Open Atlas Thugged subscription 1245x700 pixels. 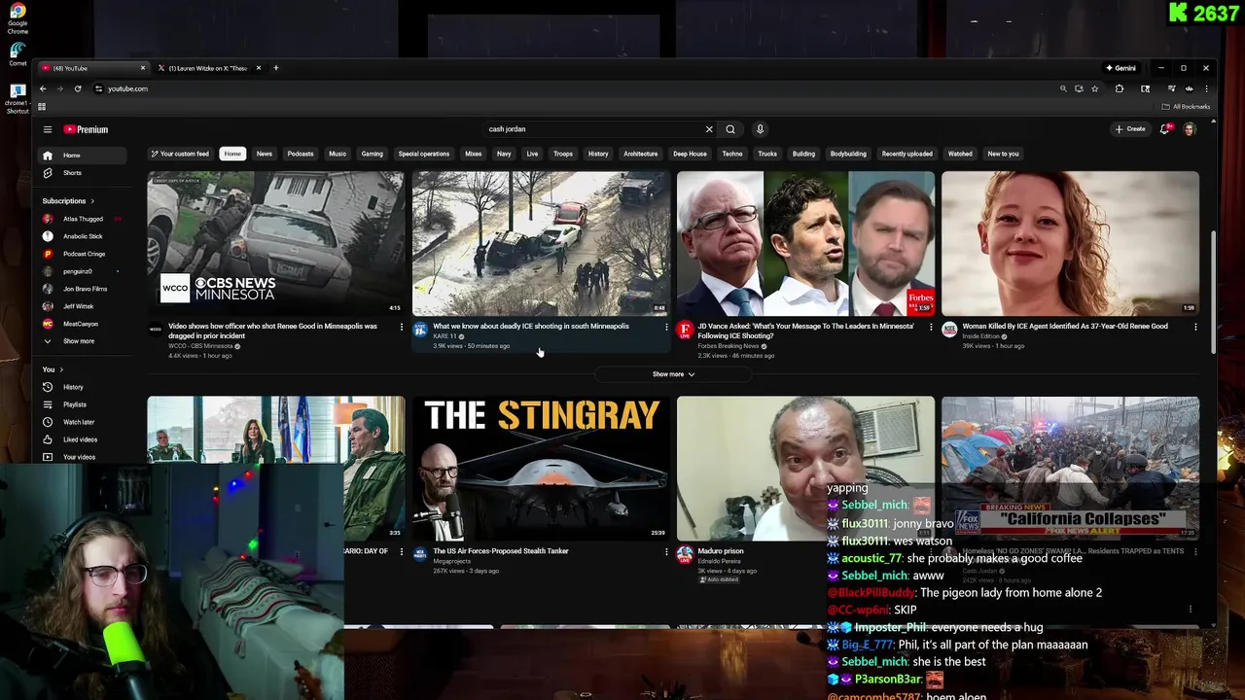[x=83, y=219]
